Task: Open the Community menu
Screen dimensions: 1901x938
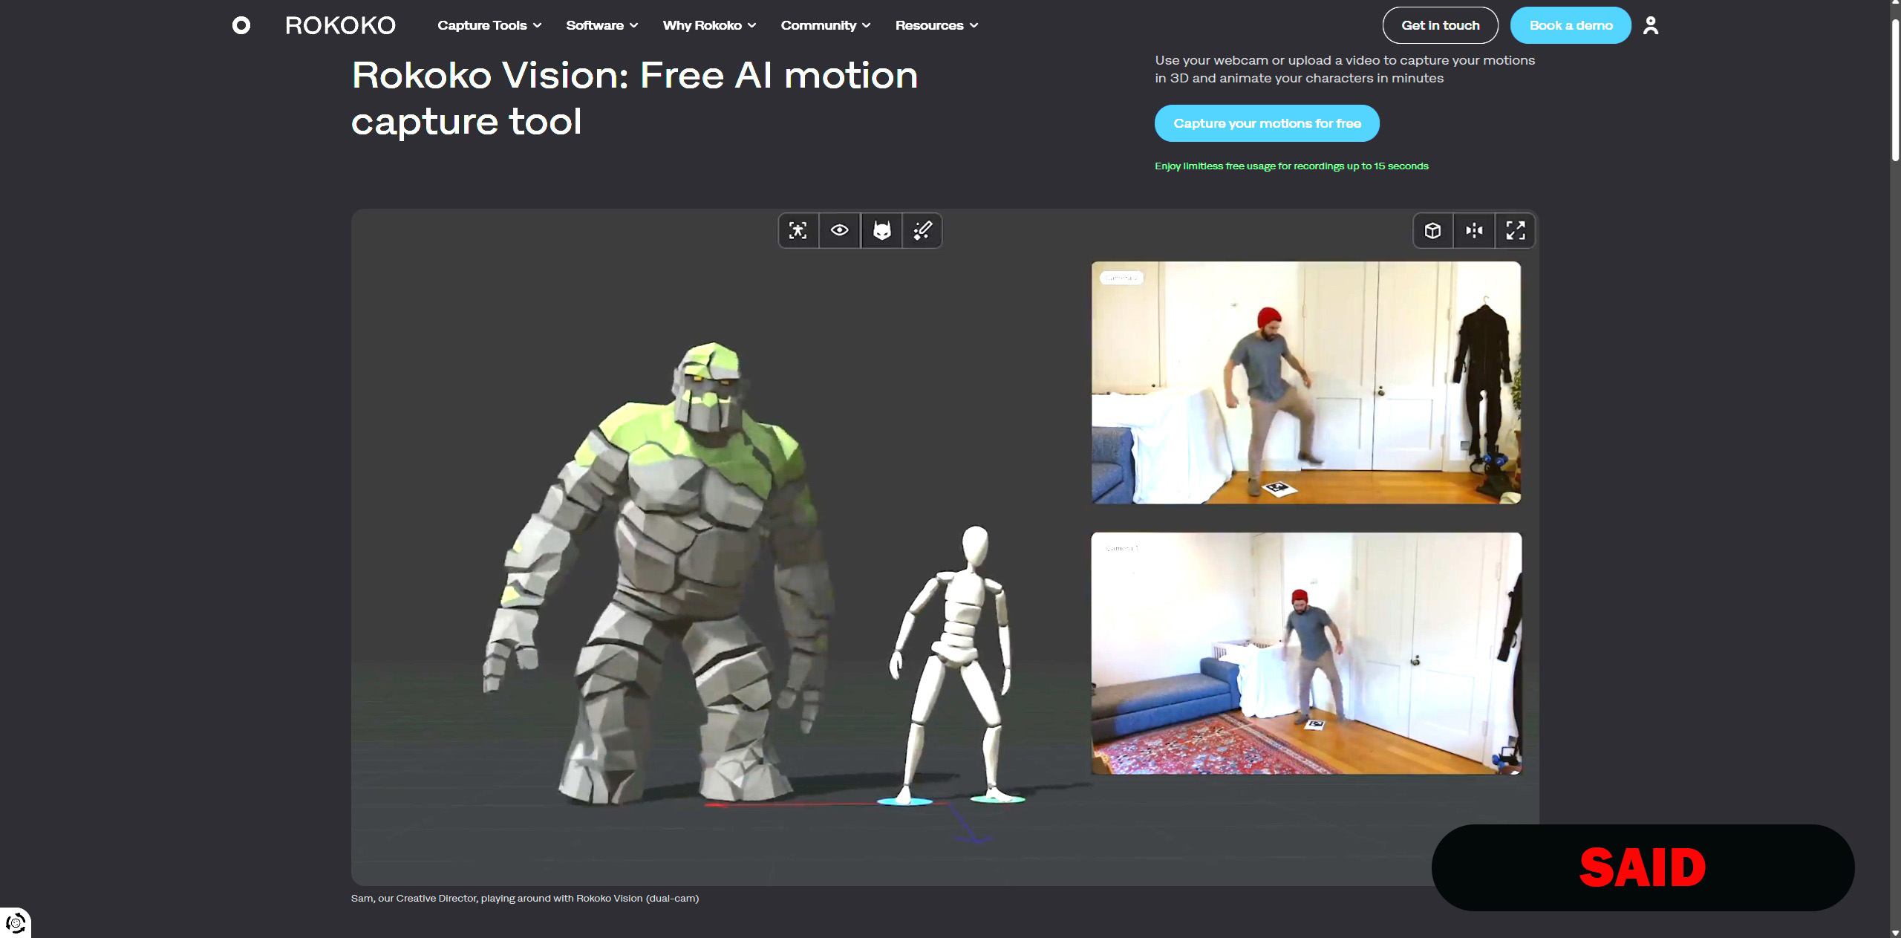Action: pyautogui.click(x=825, y=25)
